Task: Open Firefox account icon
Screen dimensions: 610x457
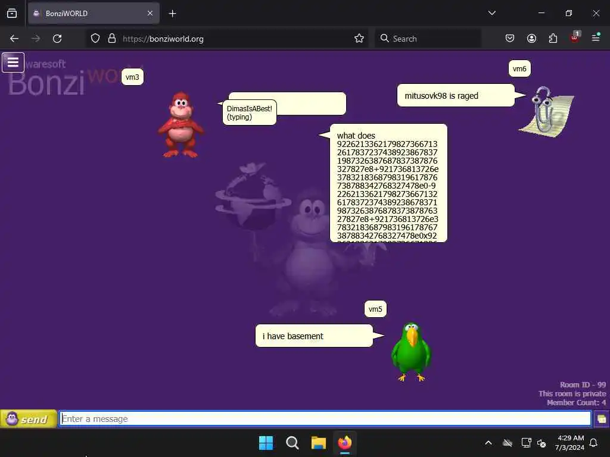Action: pyautogui.click(x=531, y=39)
